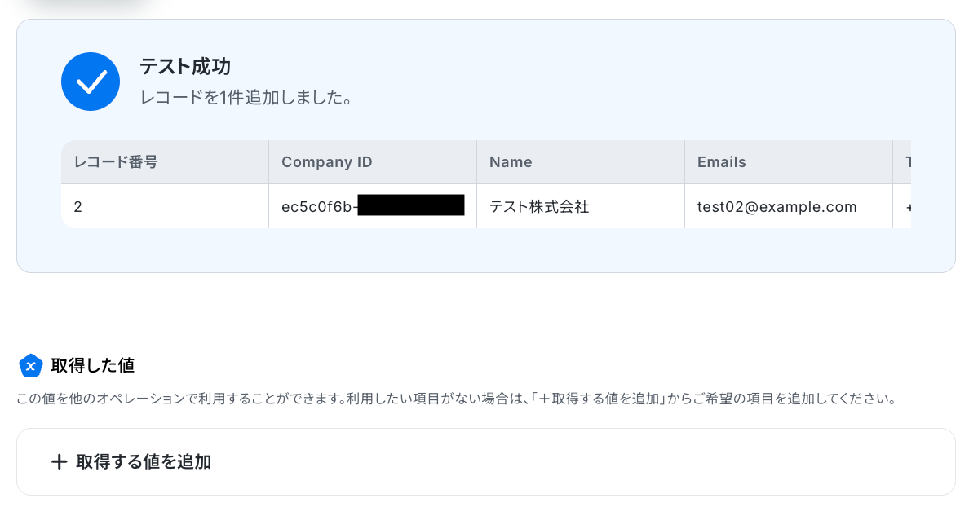Click the レコードを1件追加しました message
This screenshot has width=969, height=507.
tap(246, 98)
